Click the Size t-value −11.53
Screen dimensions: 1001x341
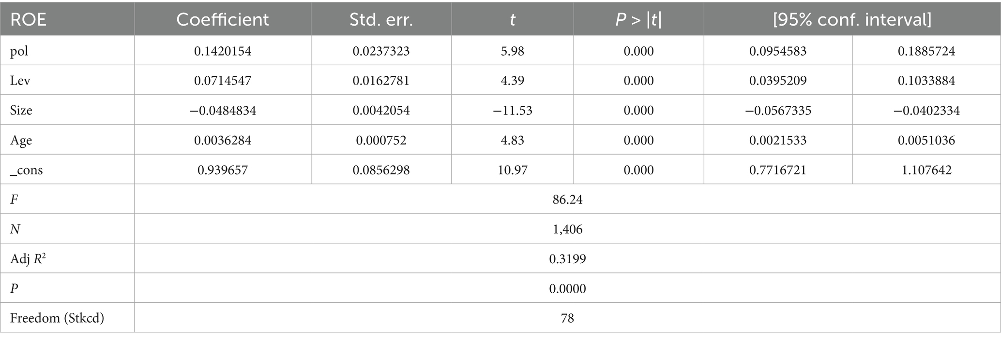512,110
